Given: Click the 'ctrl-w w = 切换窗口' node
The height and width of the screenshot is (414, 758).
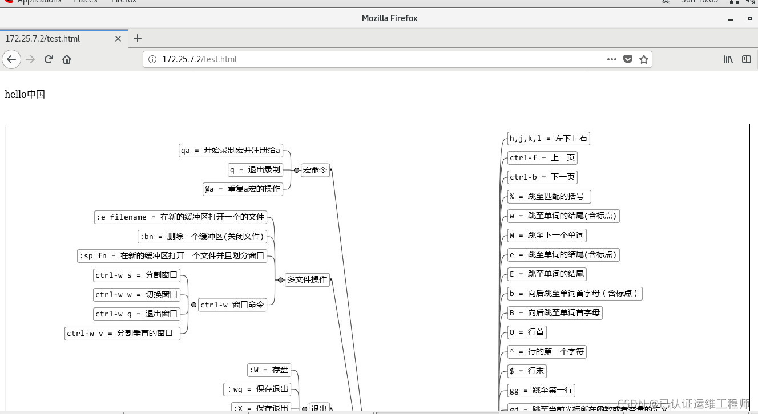Looking at the screenshot, I should tap(136, 295).
